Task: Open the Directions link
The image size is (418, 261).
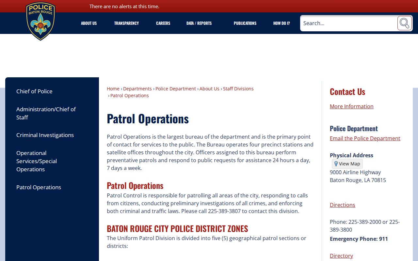Action: click(x=343, y=205)
